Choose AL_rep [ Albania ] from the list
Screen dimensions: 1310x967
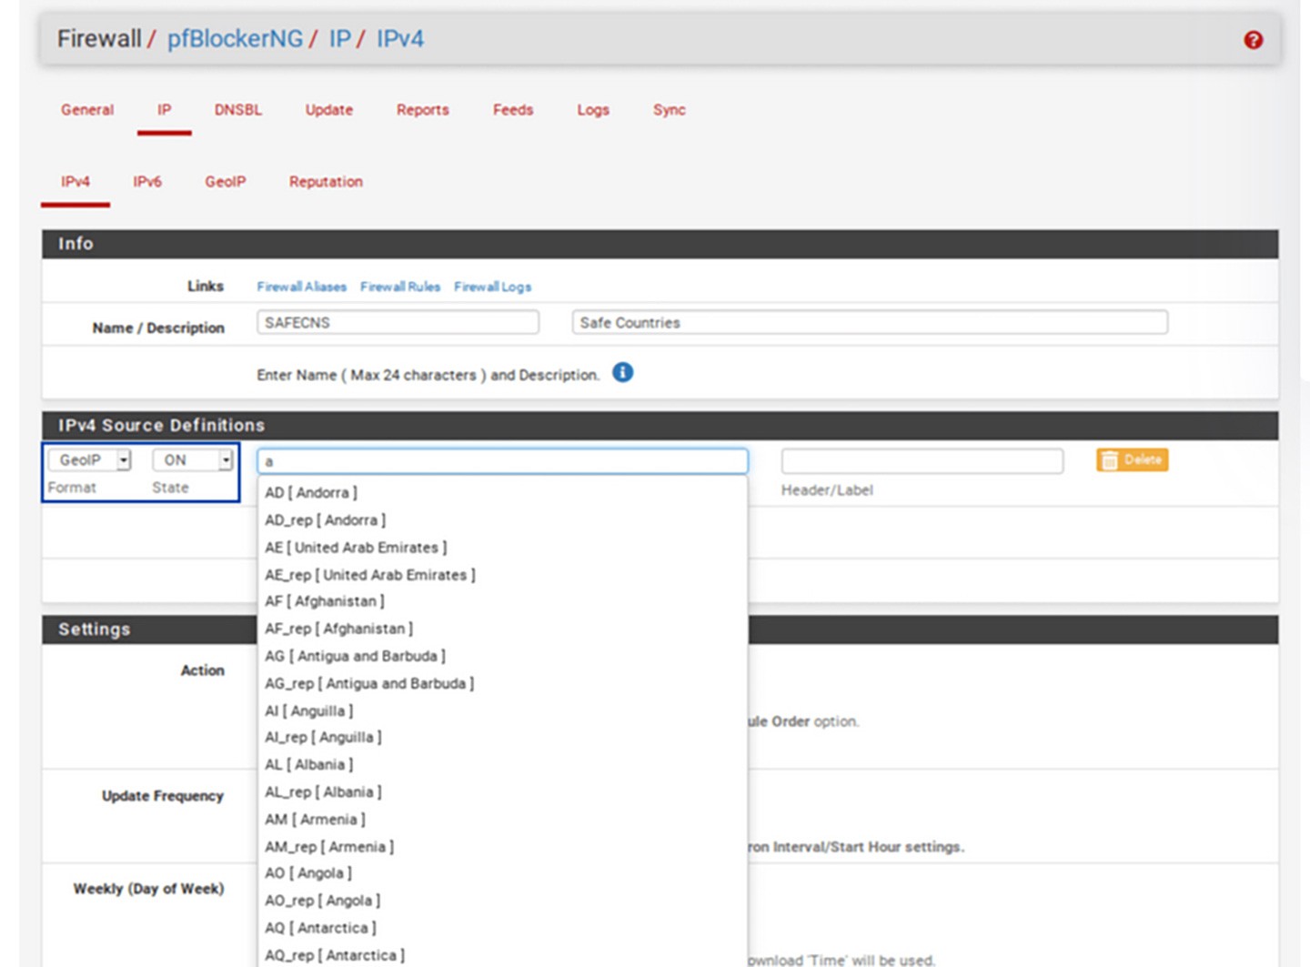pos(323,792)
